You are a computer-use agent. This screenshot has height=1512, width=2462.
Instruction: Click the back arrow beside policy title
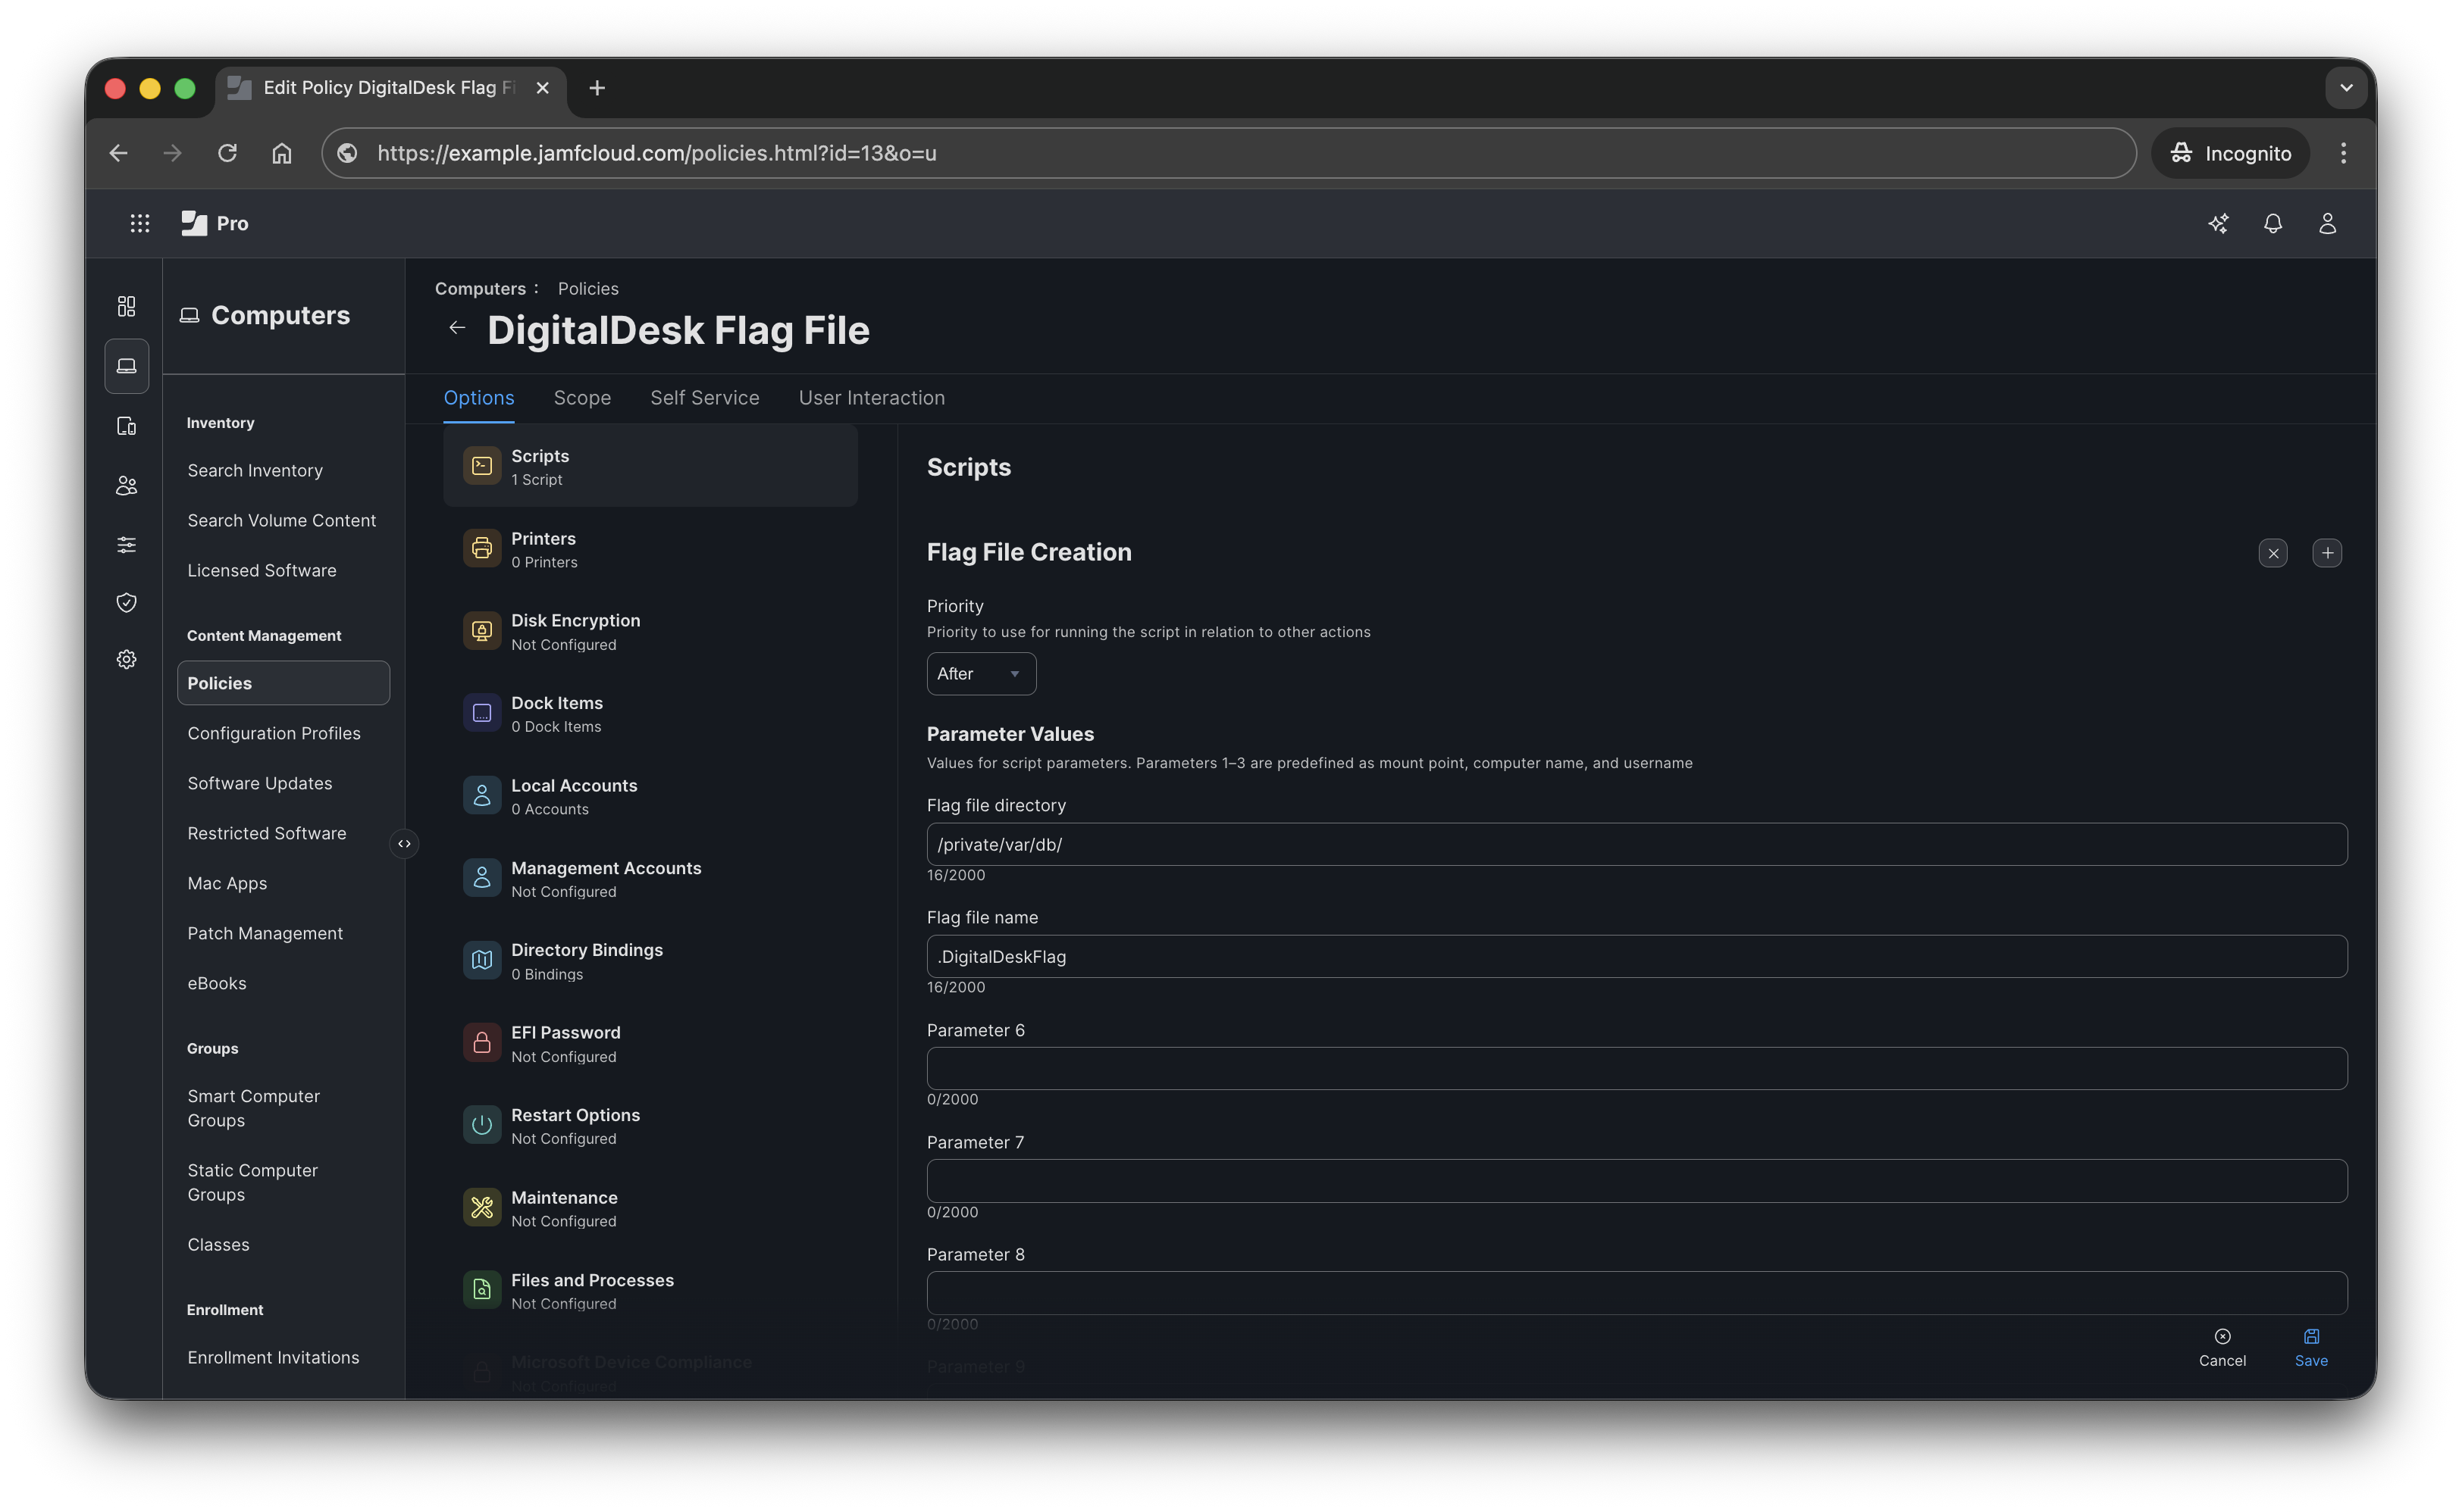[x=457, y=328]
